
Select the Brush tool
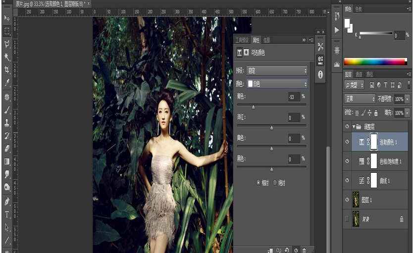point(7,110)
